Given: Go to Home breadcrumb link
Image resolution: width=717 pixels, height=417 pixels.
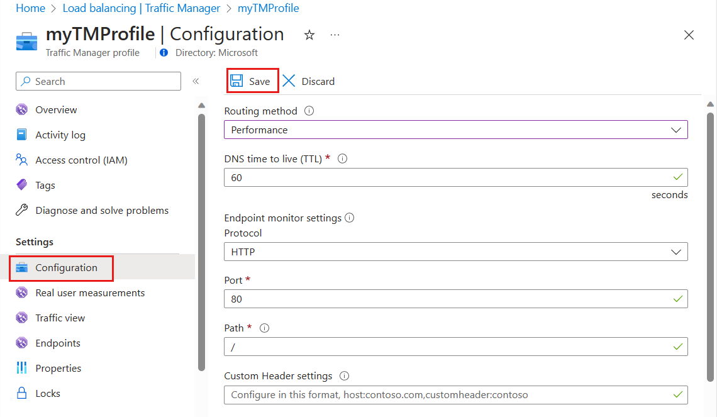Looking at the screenshot, I should 31,8.
